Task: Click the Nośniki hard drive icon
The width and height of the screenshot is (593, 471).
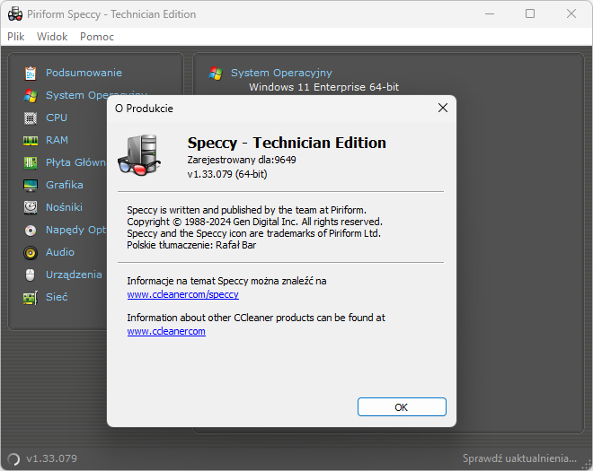Action: tap(31, 207)
